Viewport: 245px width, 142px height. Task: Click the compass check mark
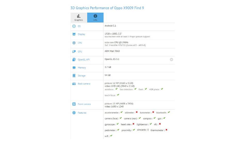click(154, 118)
